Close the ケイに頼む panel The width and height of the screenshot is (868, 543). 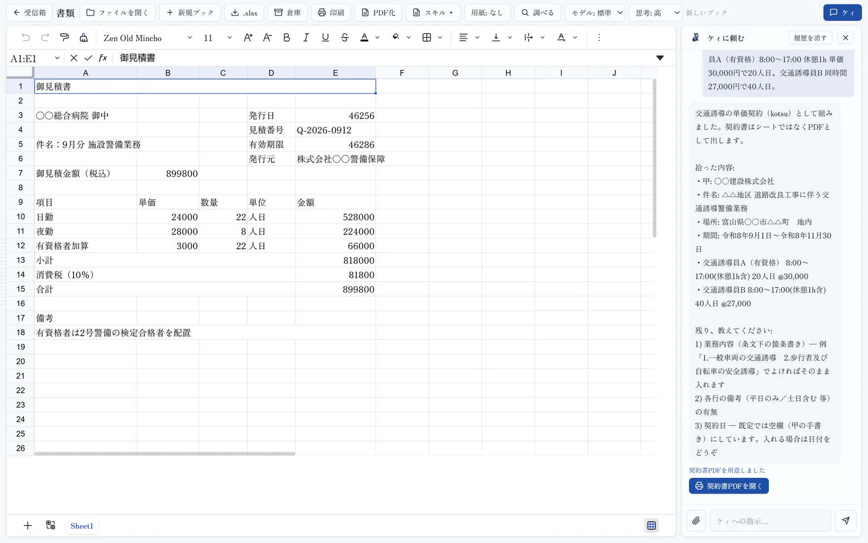click(846, 38)
